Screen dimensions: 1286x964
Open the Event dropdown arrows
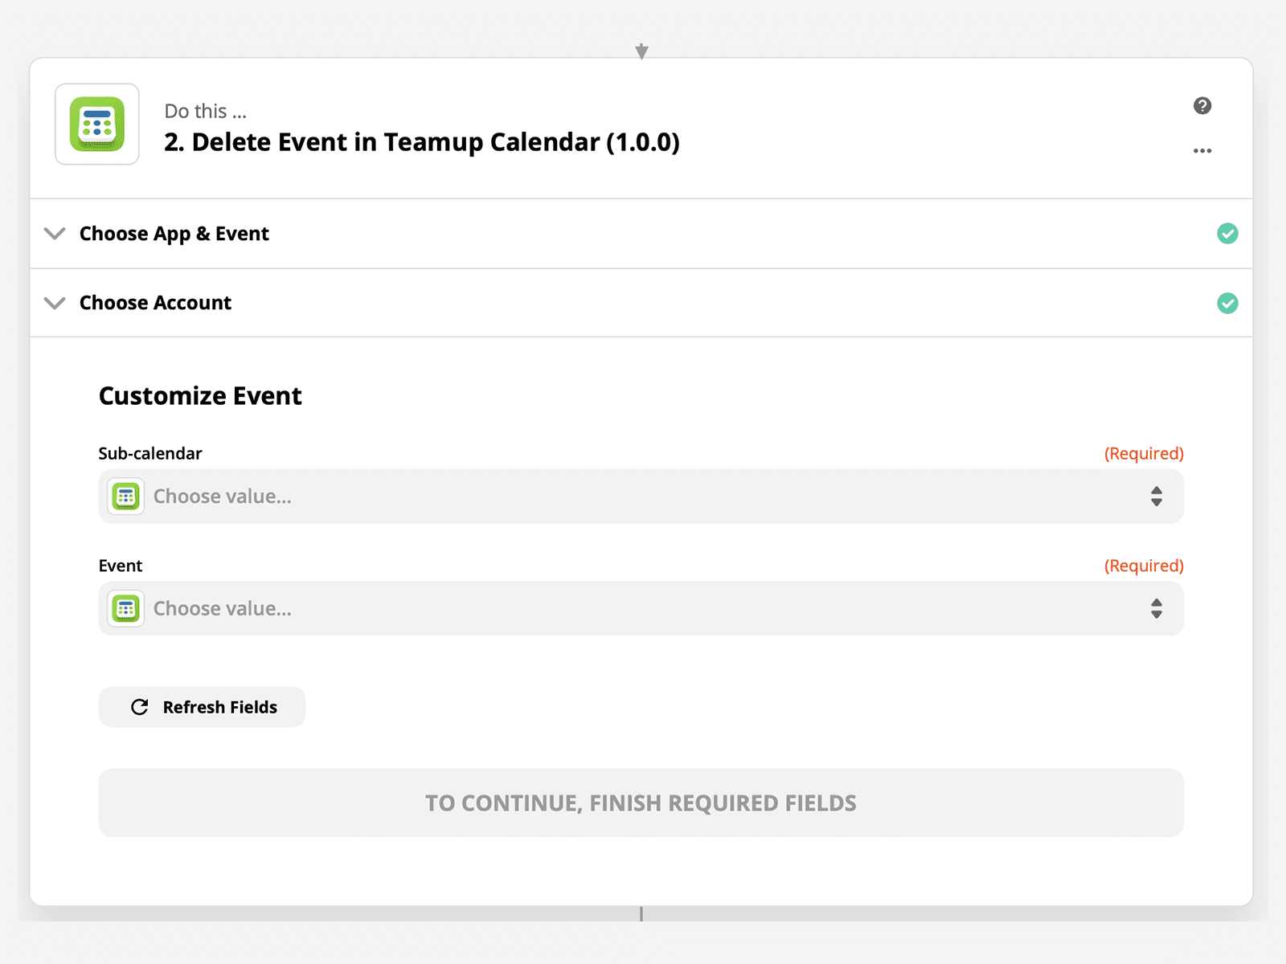pyautogui.click(x=1157, y=609)
